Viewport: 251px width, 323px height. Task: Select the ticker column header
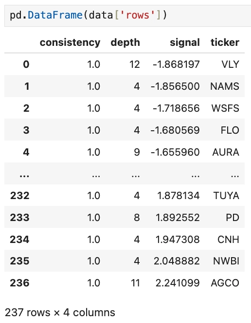225,42
